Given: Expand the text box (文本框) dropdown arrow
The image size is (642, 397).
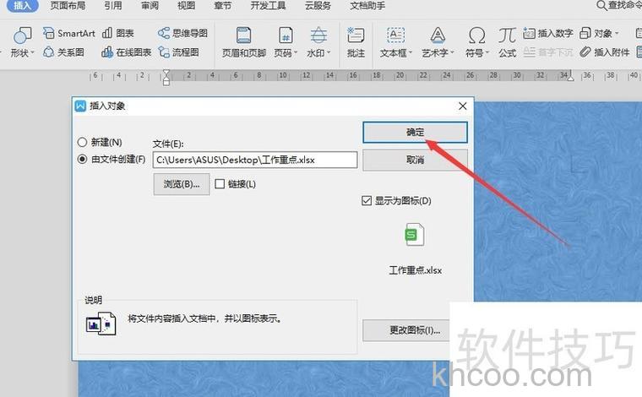Looking at the screenshot, I should pos(411,53).
